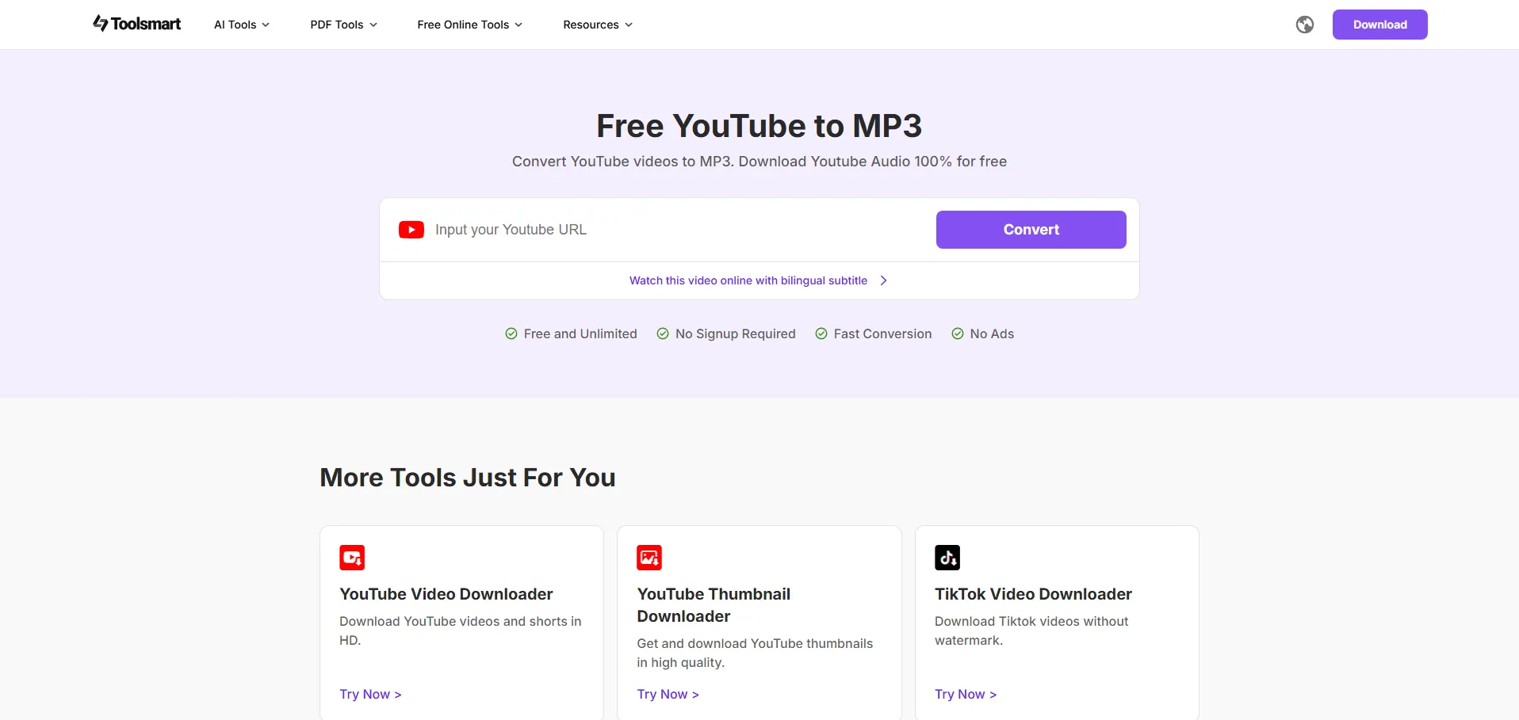Click the YouTube Thumbnail Downloader icon
1519x720 pixels.
coord(649,558)
